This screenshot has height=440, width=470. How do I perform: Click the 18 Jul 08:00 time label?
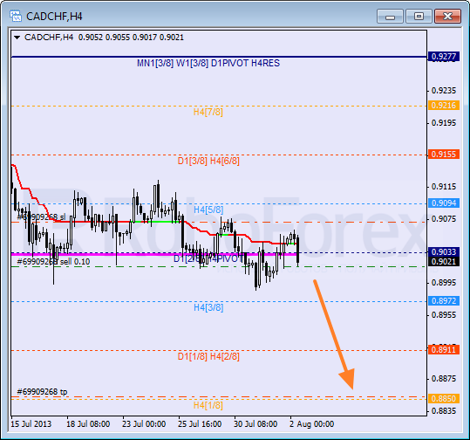click(88, 424)
